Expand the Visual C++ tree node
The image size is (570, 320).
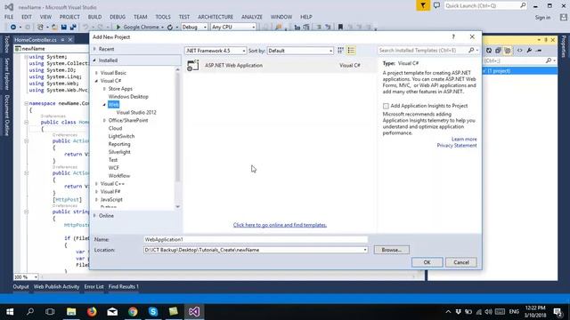pyautogui.click(x=97, y=184)
